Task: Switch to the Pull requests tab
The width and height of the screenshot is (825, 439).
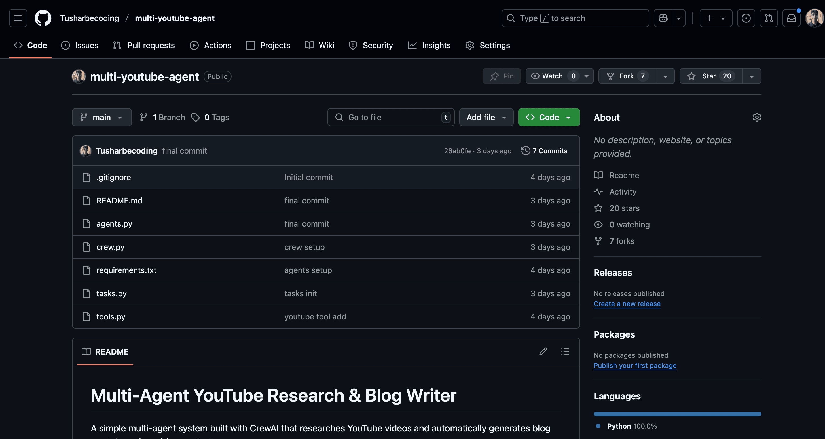Action: (x=144, y=45)
